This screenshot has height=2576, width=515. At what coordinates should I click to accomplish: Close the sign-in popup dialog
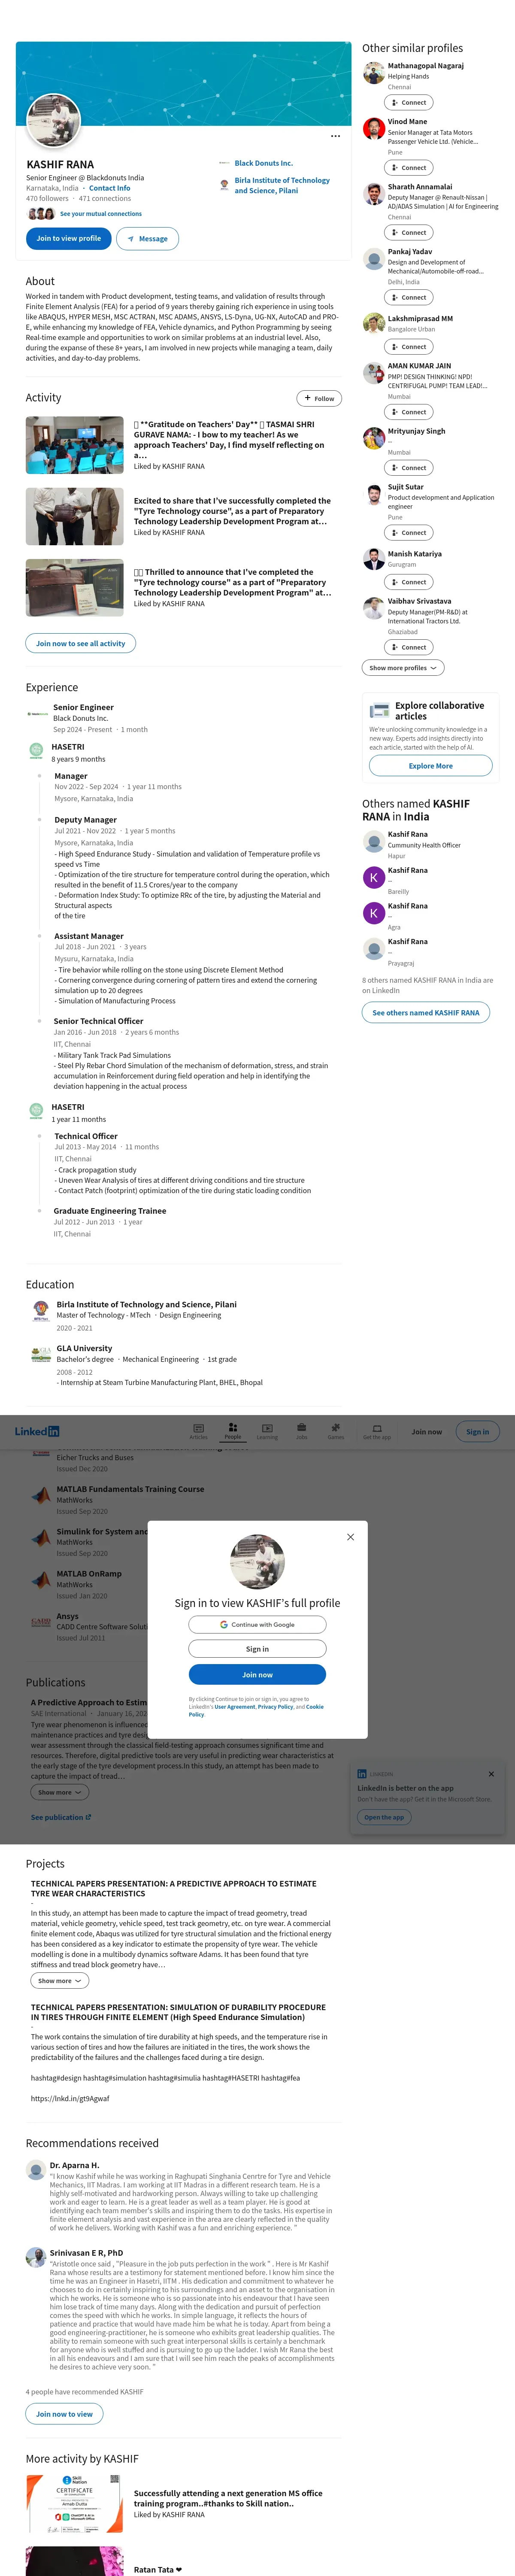350,1537
